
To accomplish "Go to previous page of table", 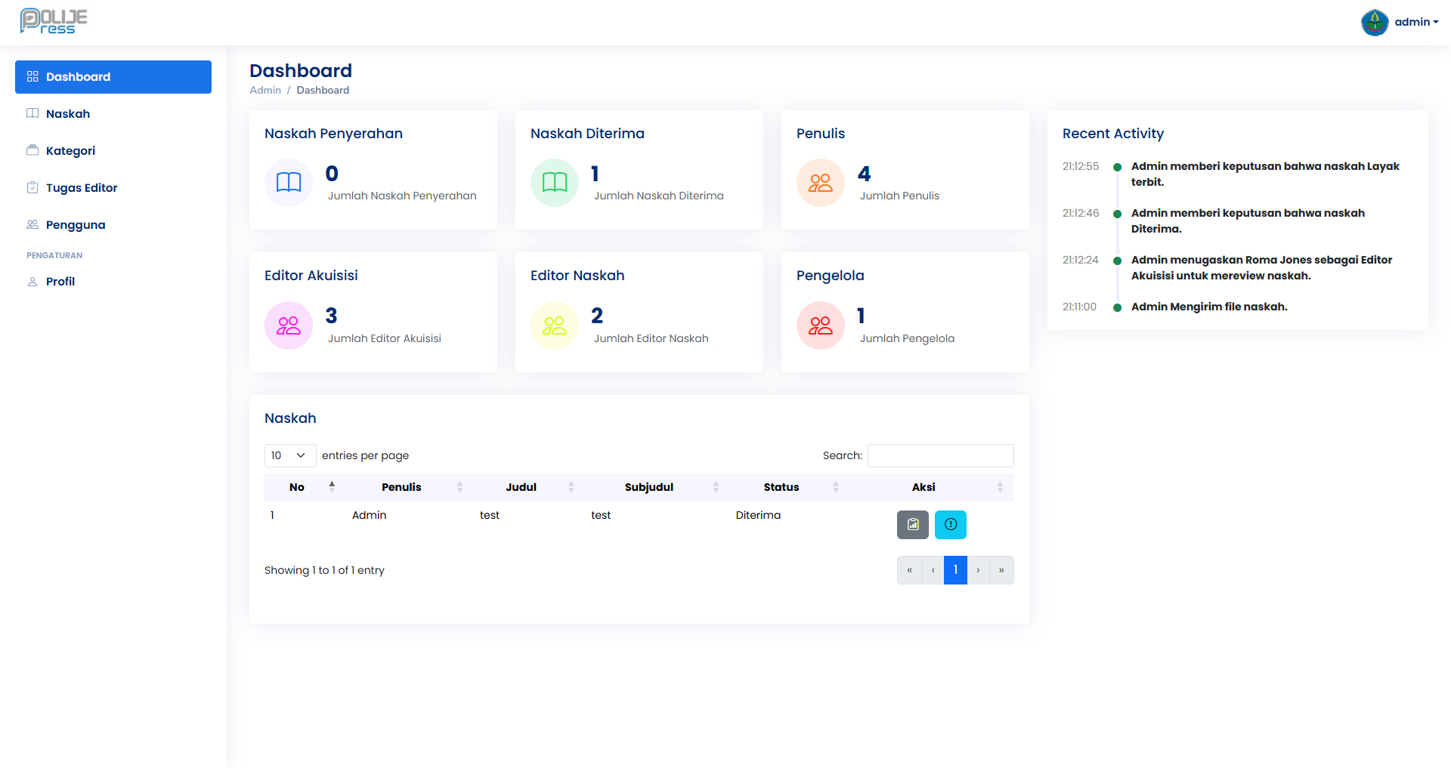I will pos(933,570).
